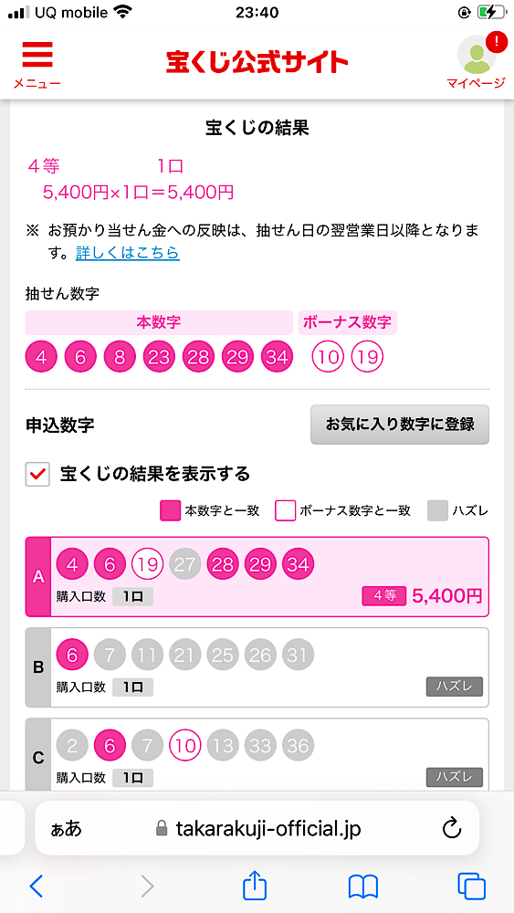This screenshot has width=514, height=913.
Task: Tap the ボーナス数字 header tab
Action: (x=348, y=322)
